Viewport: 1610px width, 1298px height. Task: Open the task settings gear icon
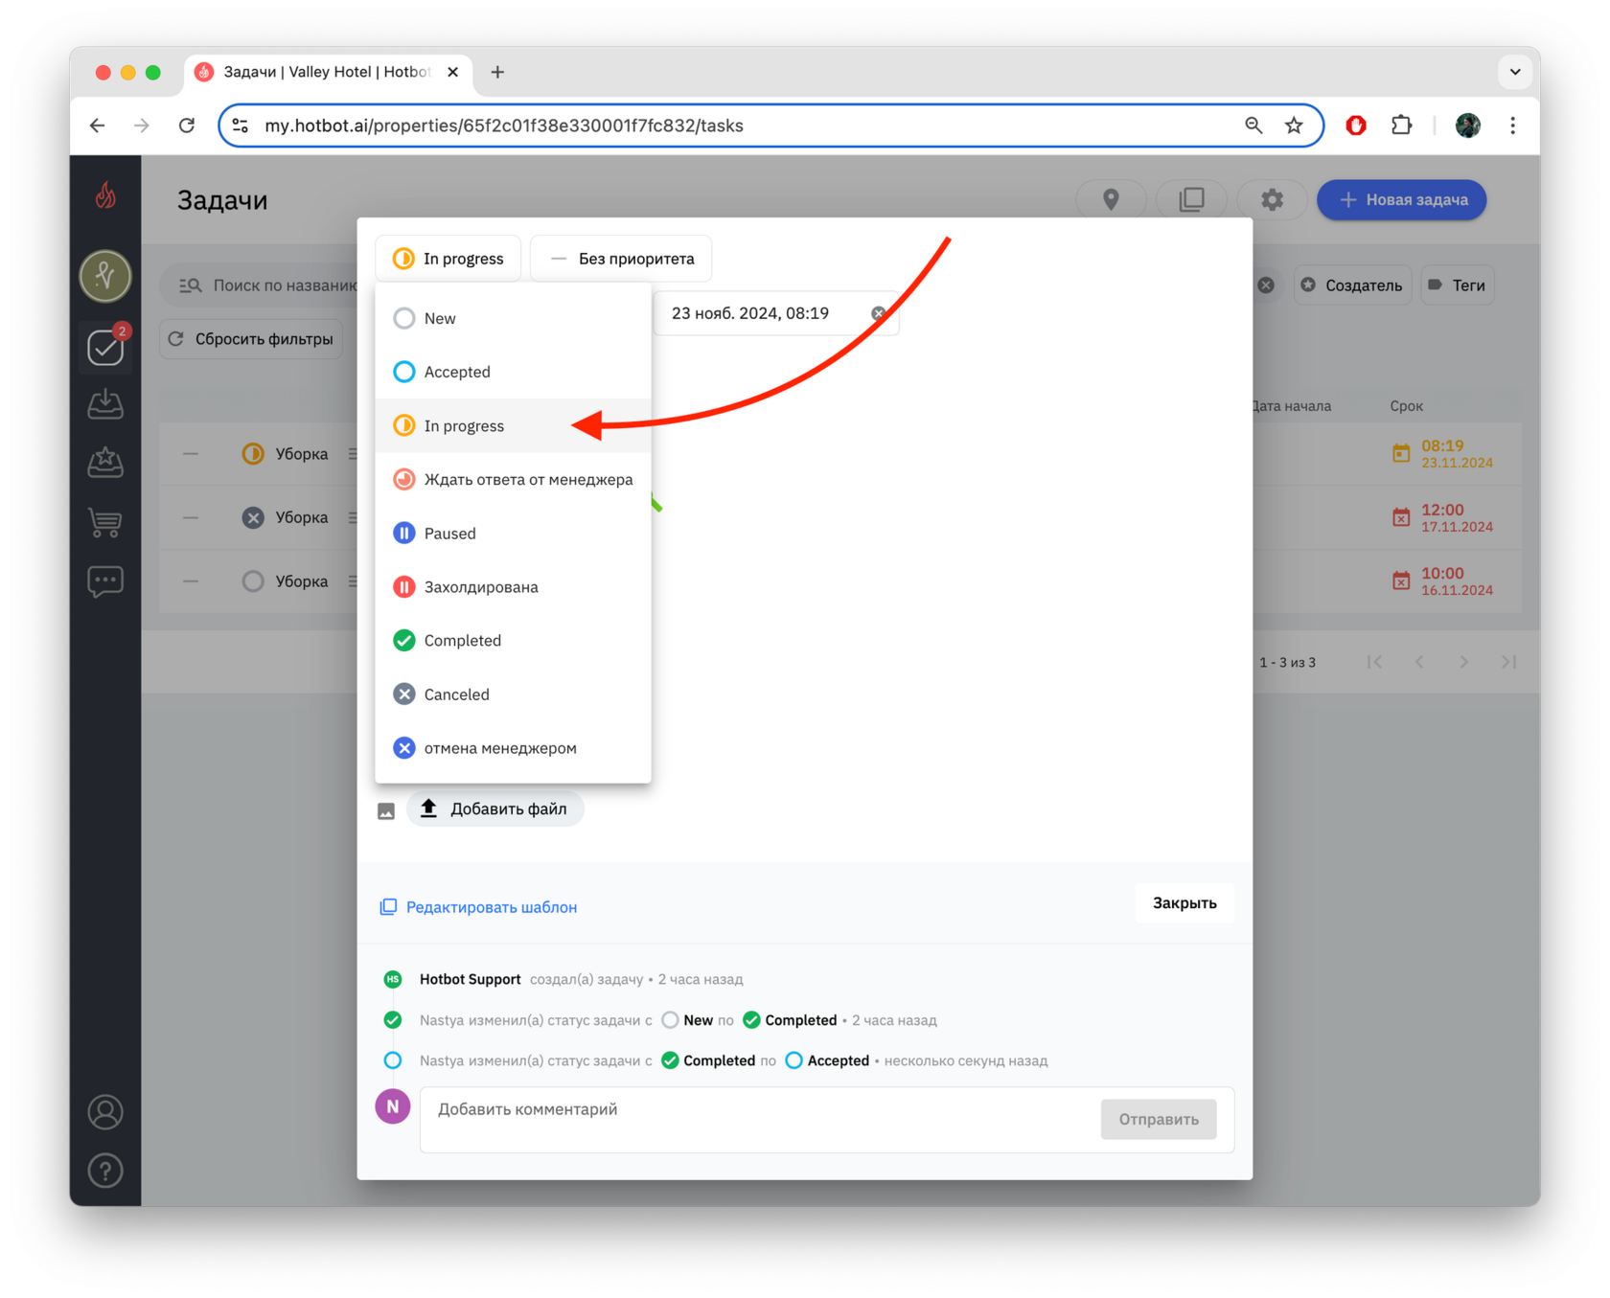(x=1272, y=199)
